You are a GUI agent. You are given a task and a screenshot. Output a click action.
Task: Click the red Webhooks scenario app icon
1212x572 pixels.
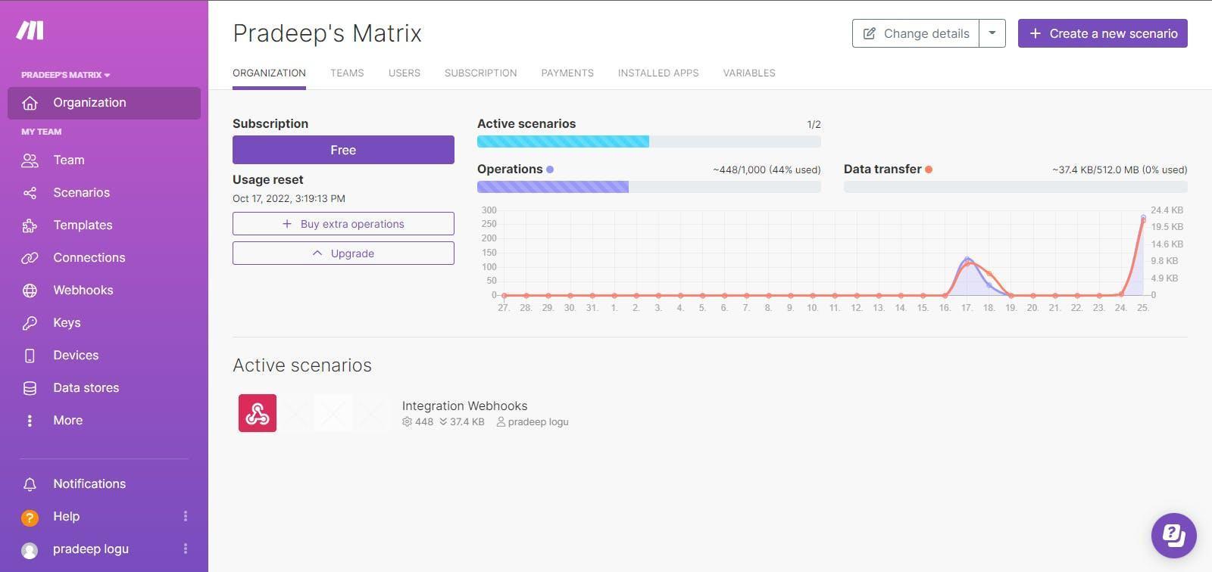pos(258,413)
